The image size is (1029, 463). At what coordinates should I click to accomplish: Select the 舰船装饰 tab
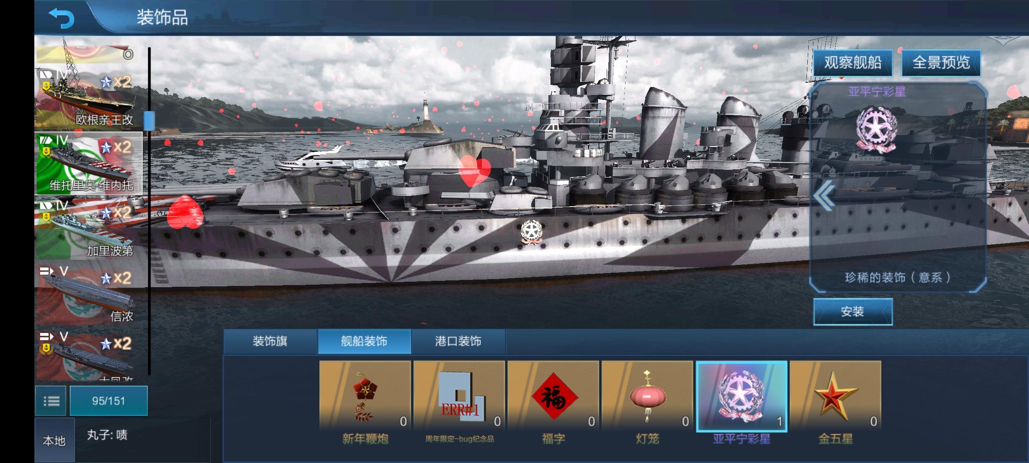[x=364, y=341]
